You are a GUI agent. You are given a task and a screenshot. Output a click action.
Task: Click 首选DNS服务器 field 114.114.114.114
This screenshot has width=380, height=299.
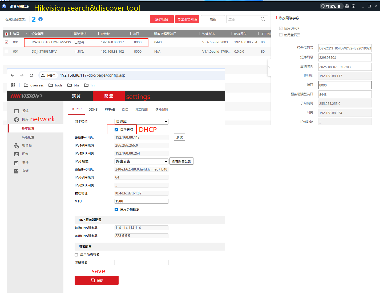(x=142, y=228)
